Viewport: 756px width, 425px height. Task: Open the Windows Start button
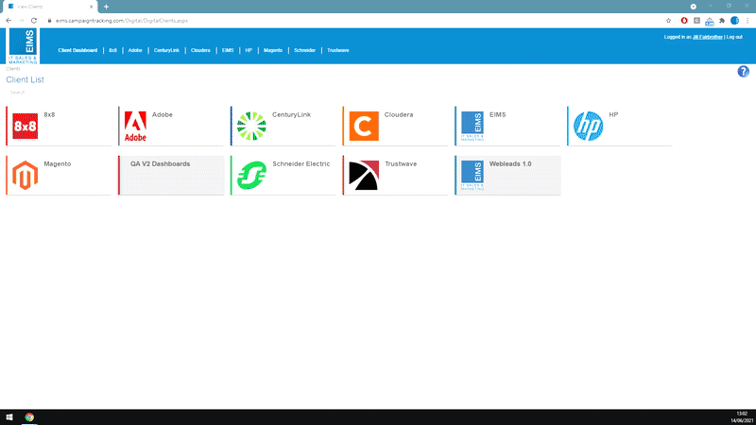coord(9,417)
